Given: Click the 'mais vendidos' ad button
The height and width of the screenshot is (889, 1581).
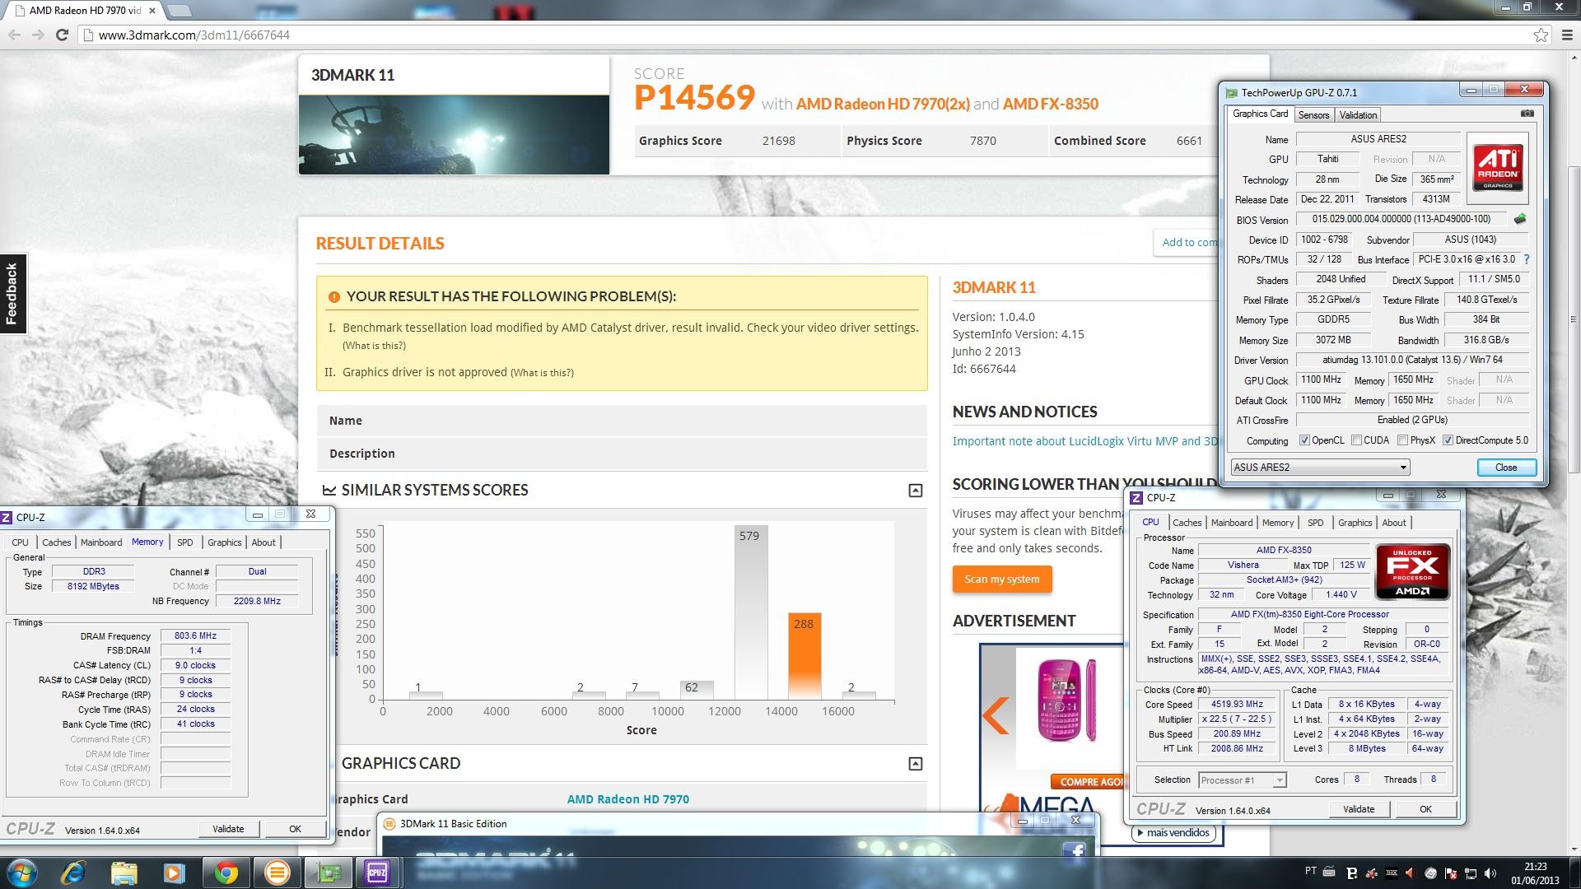Looking at the screenshot, I should [1172, 833].
